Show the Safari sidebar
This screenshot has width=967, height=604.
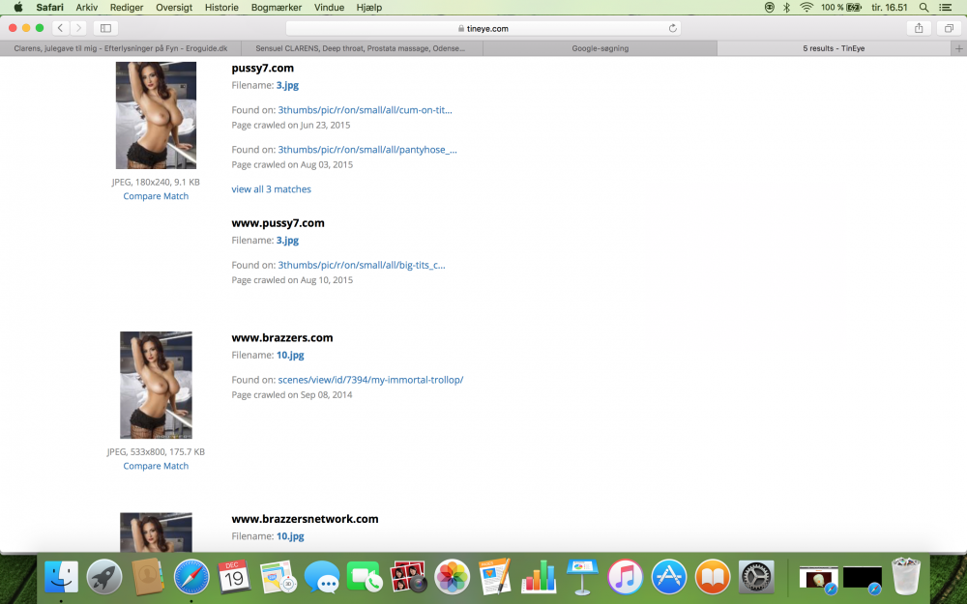(x=105, y=28)
